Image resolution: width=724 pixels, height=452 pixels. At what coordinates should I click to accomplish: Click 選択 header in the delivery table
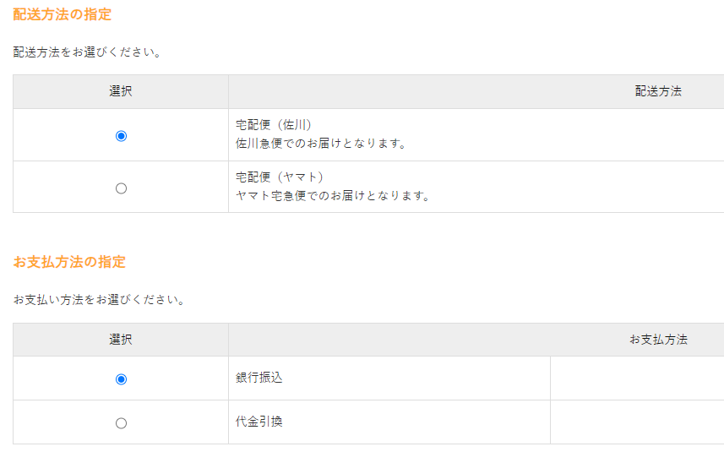point(121,91)
